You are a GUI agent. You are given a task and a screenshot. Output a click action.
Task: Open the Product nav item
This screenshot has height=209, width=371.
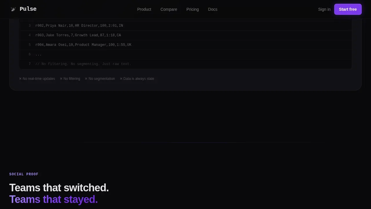click(144, 9)
